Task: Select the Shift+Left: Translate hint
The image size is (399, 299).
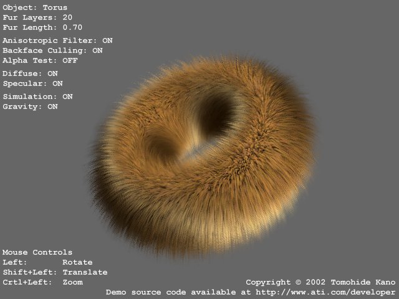Action: coord(54,272)
